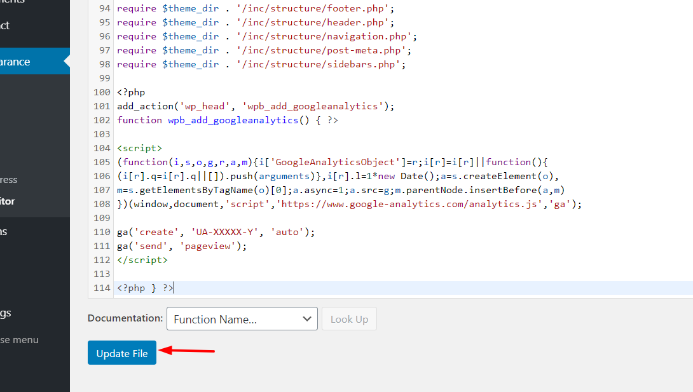693x392 pixels.
Task: Click the <?php tag on line 100
Action: (131, 92)
